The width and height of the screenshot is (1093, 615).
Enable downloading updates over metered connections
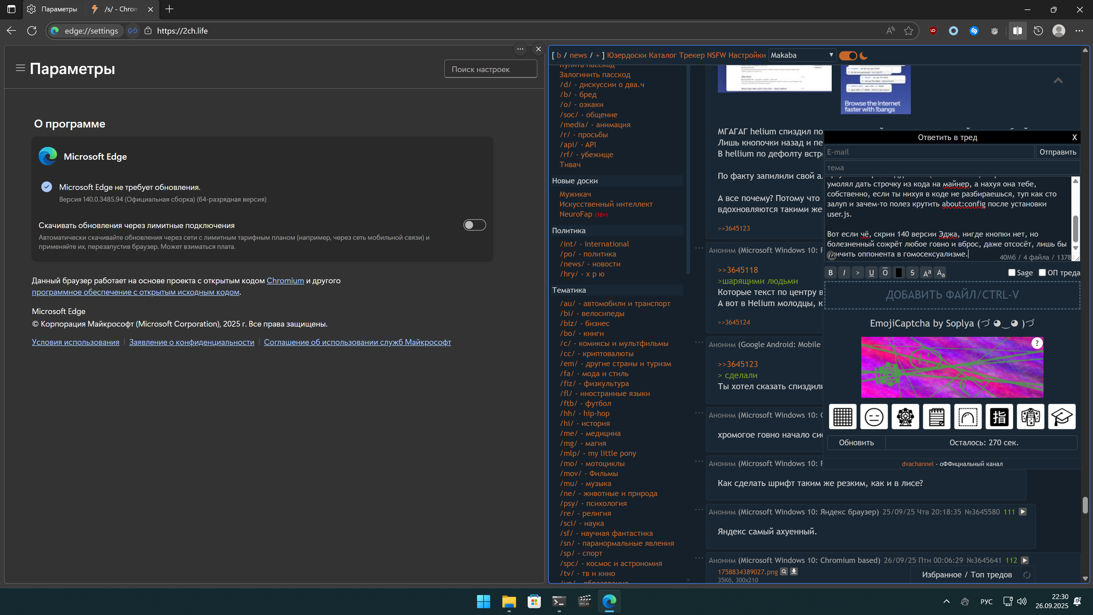coord(474,225)
